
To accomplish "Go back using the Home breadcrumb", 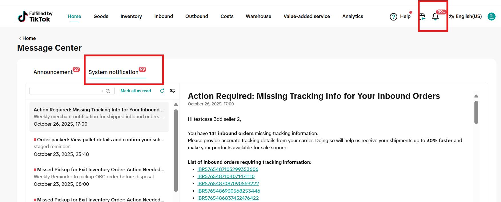I will tap(27, 38).
